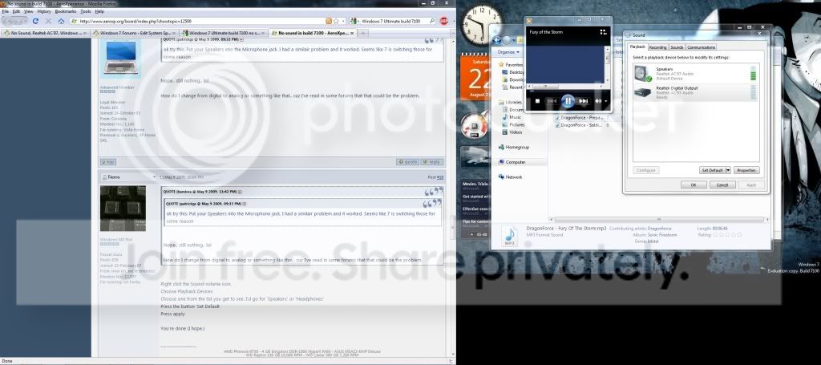Viewport: 821px width, 365px height.
Task: Open the Bookmarks menu in Firefox
Action: (66, 11)
